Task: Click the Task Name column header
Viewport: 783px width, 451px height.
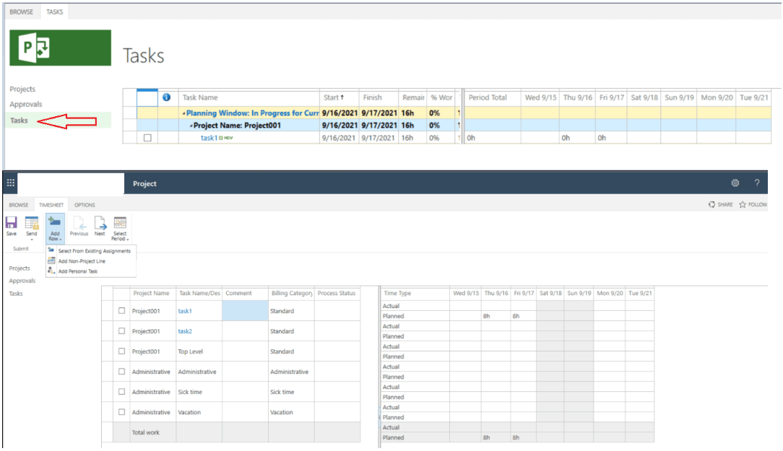Action: (200, 97)
